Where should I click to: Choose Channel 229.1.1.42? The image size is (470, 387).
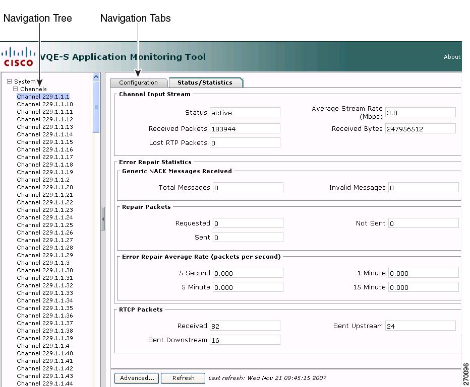45,368
